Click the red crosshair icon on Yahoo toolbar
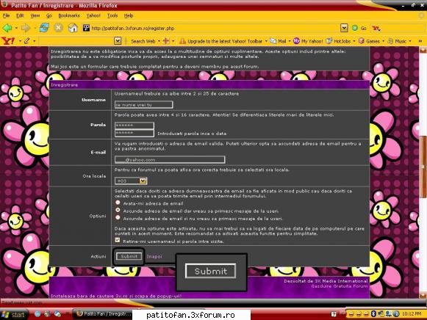This screenshot has width=427, height=320. coord(166,41)
